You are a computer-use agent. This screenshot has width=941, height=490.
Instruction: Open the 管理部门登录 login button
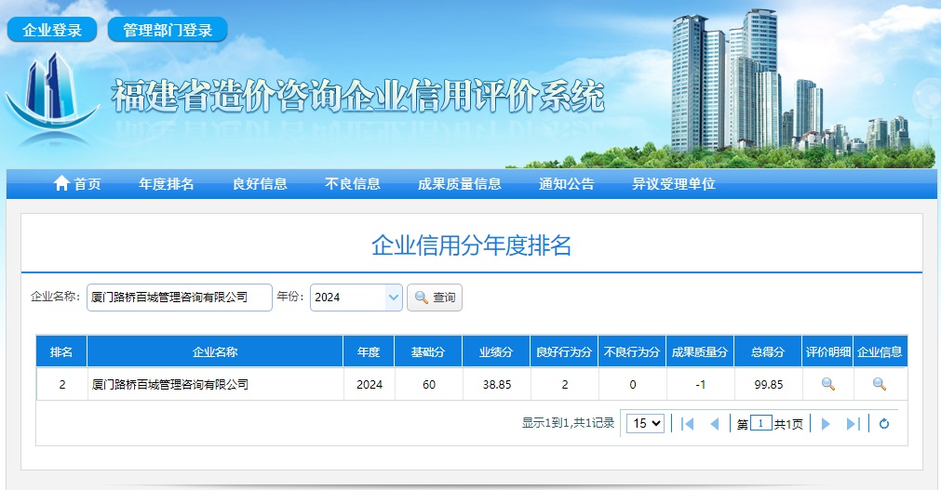168,30
